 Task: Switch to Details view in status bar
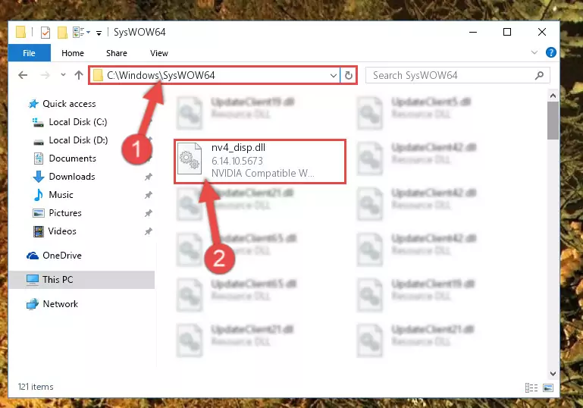[531, 388]
